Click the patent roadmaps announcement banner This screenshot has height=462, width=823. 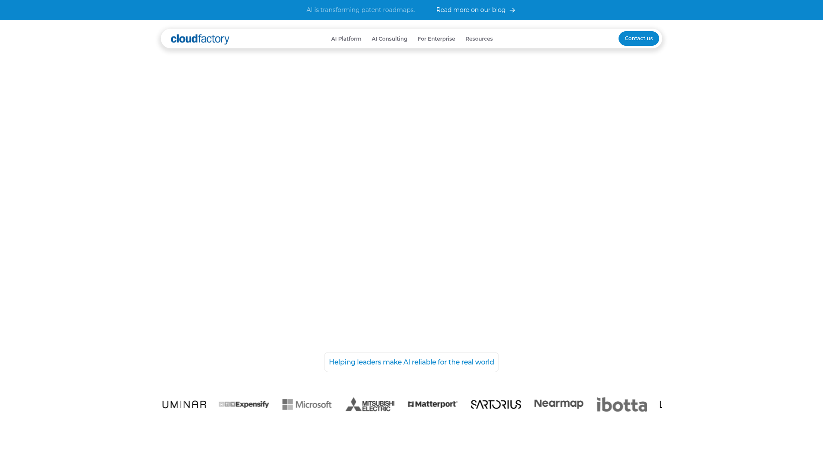[x=360, y=10]
